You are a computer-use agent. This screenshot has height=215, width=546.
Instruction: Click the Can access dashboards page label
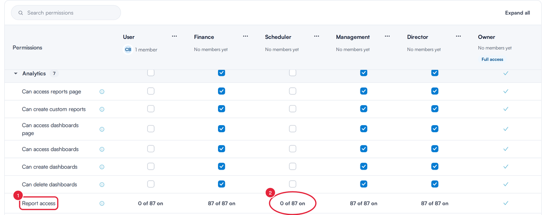click(x=50, y=129)
